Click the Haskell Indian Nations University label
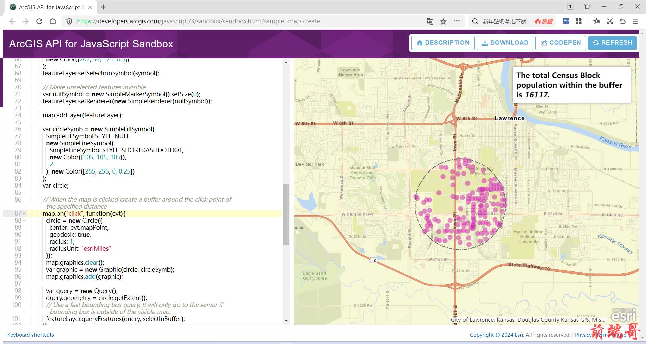 coord(528,237)
